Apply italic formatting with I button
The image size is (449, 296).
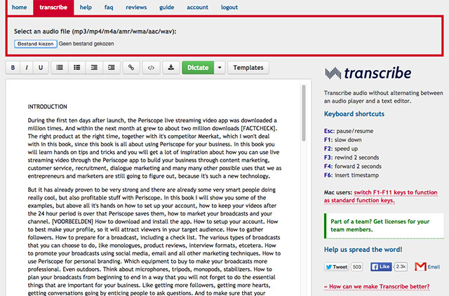tap(27, 68)
